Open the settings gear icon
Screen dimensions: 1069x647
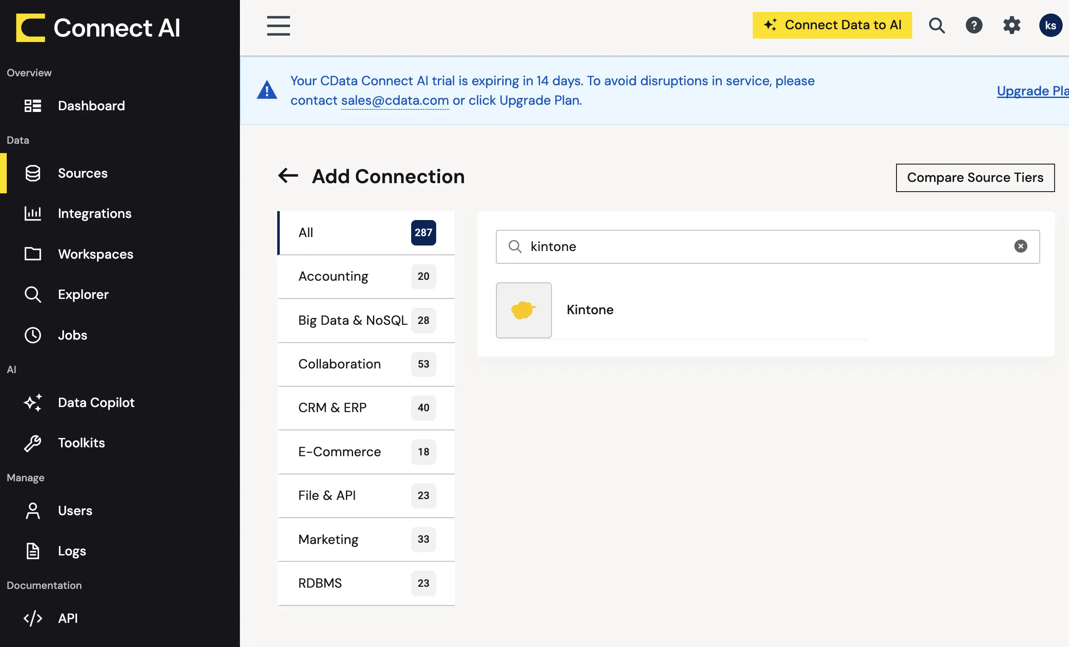click(x=1012, y=25)
